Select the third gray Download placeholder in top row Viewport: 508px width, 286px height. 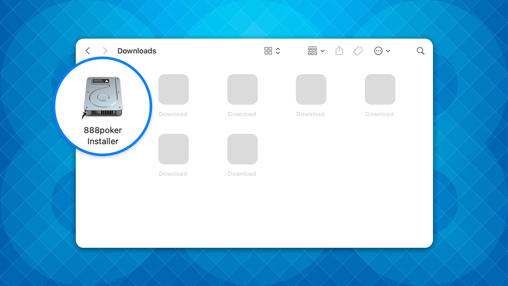(x=311, y=89)
